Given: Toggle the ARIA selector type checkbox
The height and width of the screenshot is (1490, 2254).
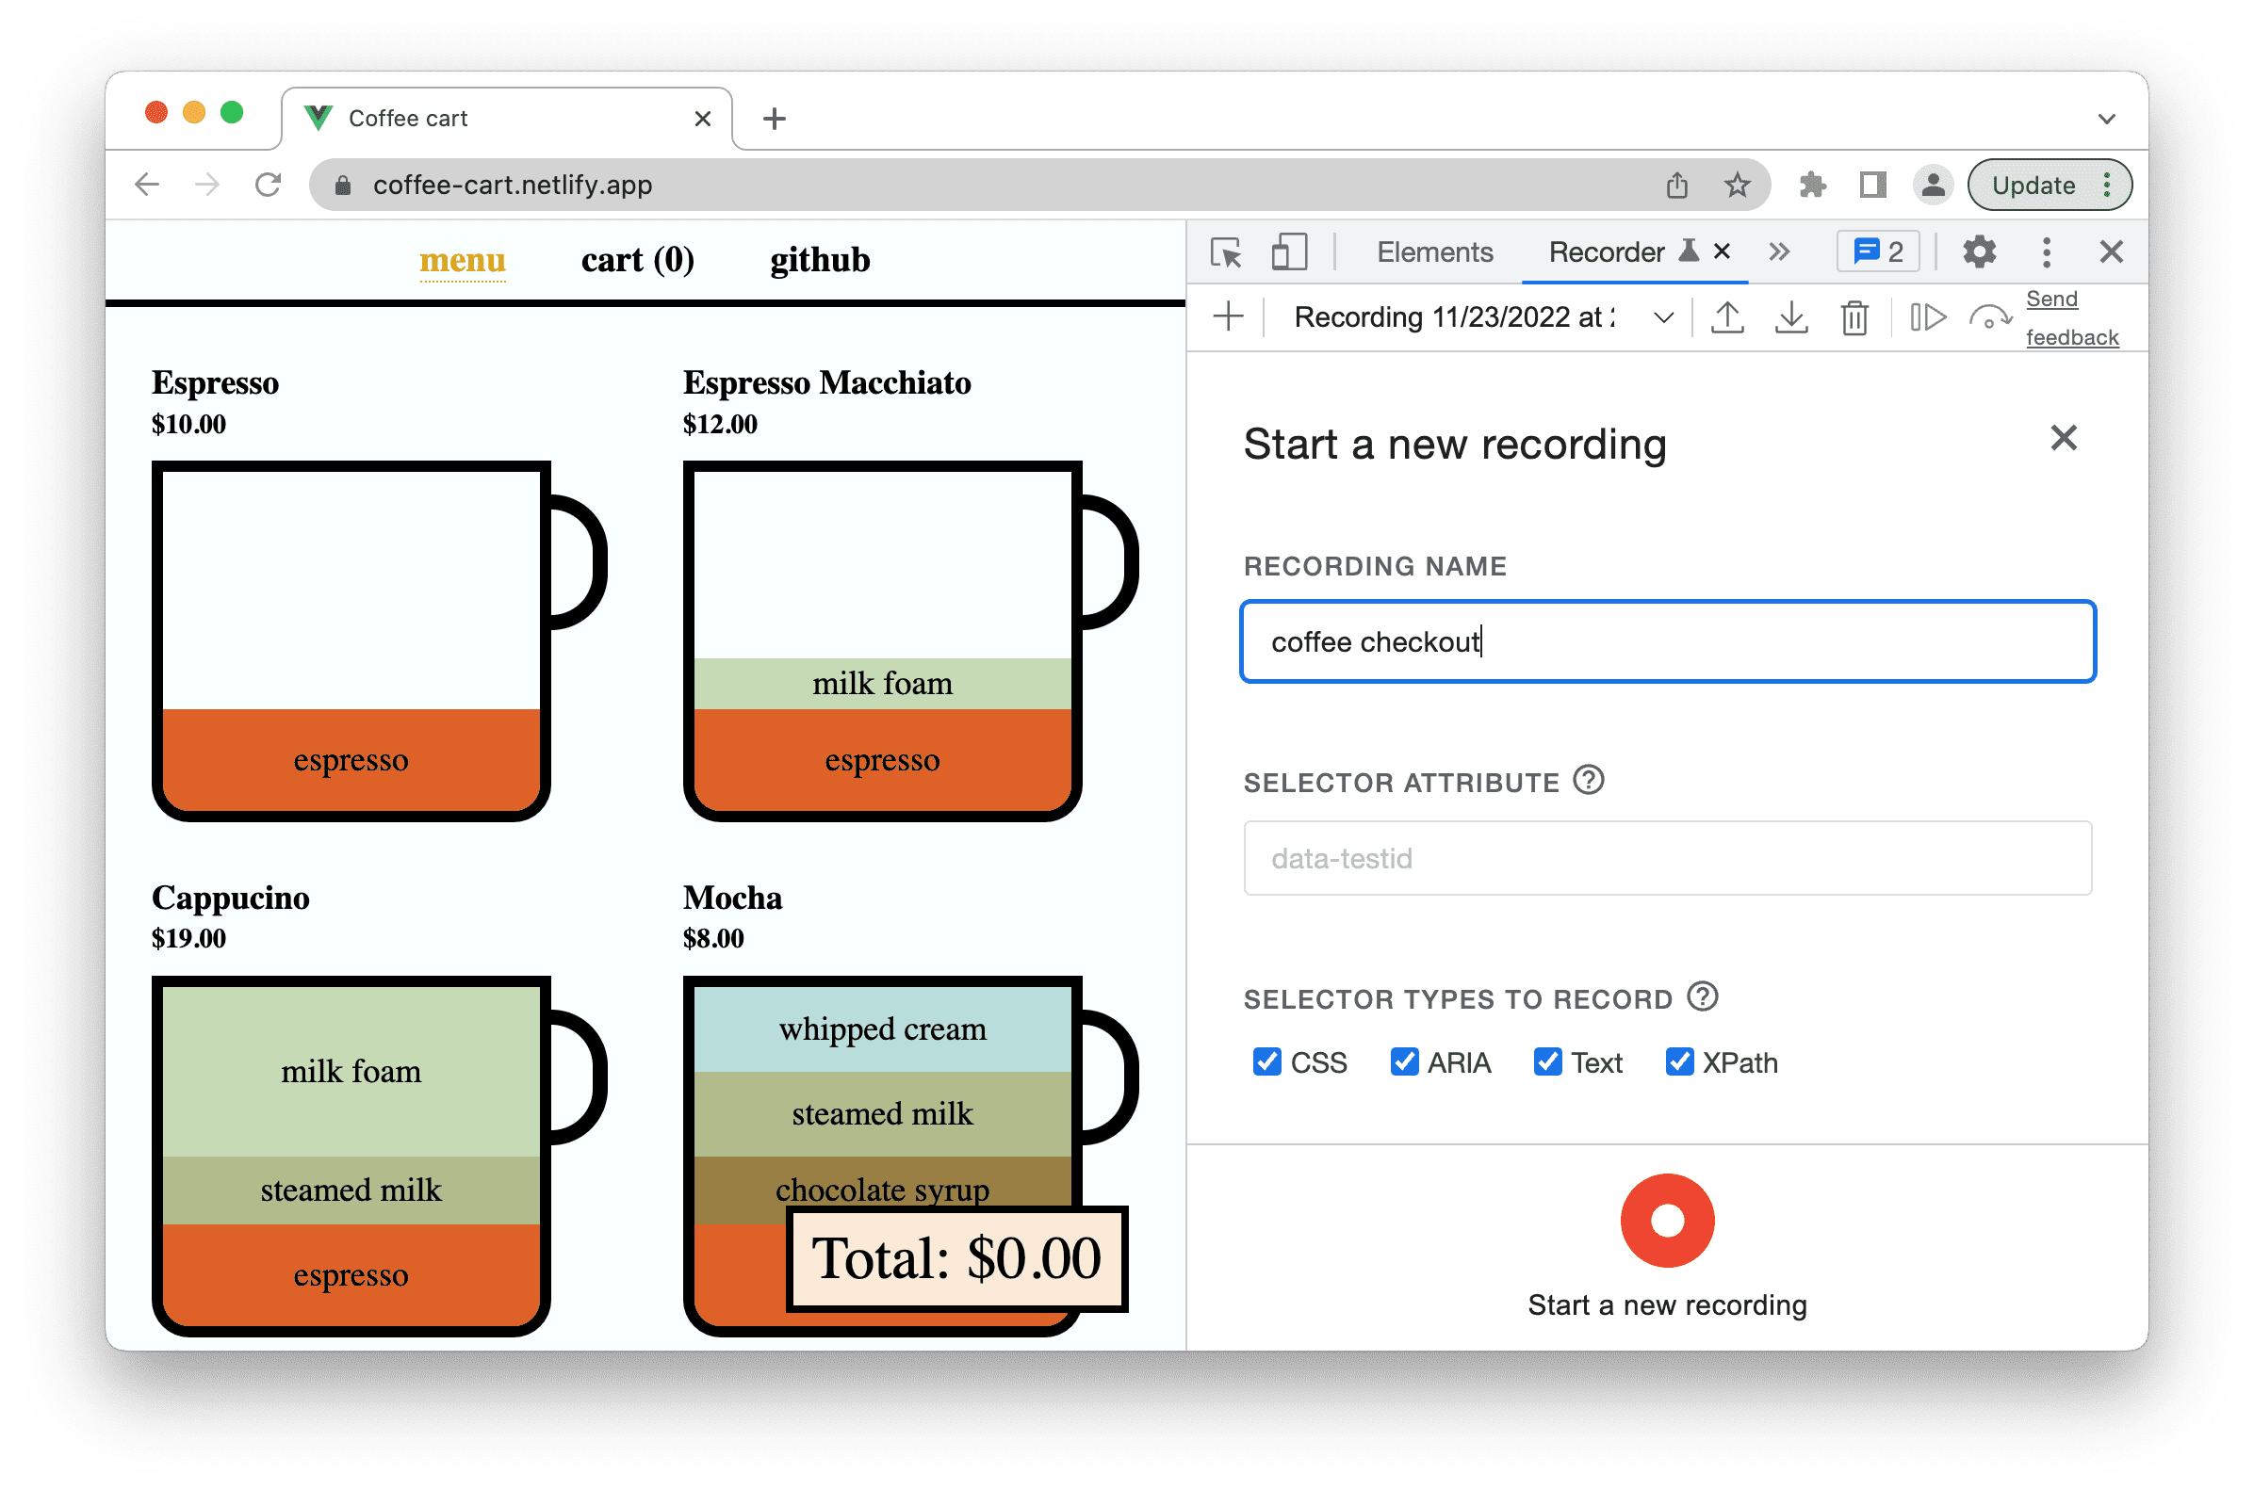Looking at the screenshot, I should [x=1402, y=1060].
